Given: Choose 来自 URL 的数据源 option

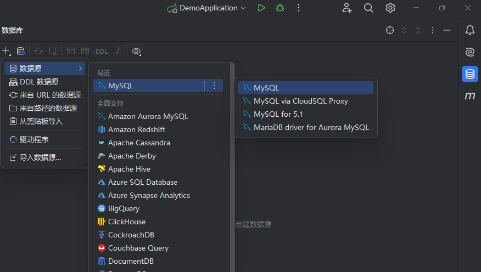Looking at the screenshot, I should 50,95.
